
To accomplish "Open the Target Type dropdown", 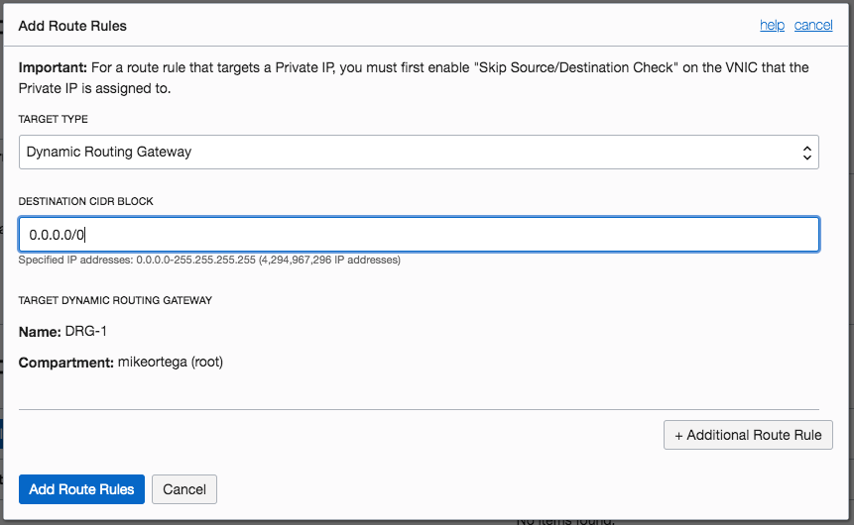I will click(418, 153).
